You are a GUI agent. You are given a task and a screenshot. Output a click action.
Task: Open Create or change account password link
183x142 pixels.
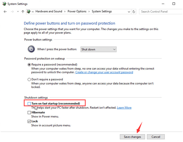coord(104,72)
